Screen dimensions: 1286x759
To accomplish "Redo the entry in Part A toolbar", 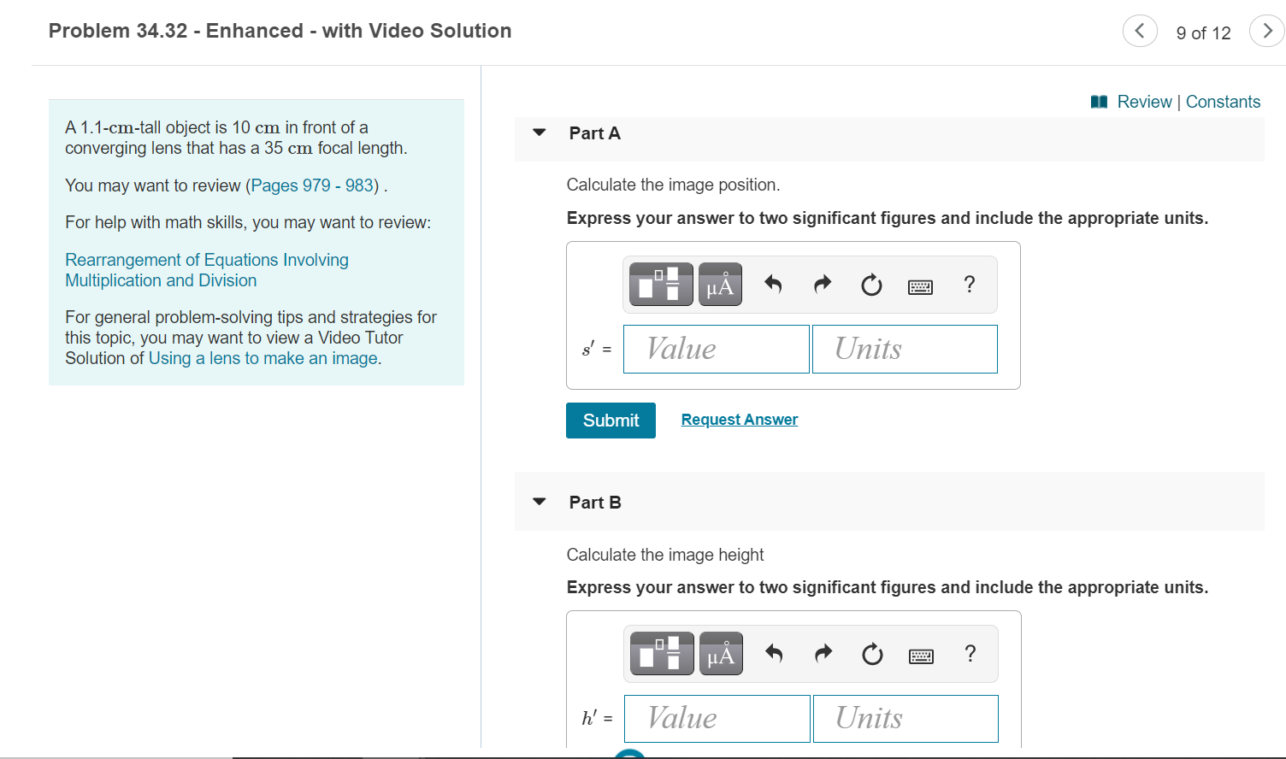I will (822, 284).
